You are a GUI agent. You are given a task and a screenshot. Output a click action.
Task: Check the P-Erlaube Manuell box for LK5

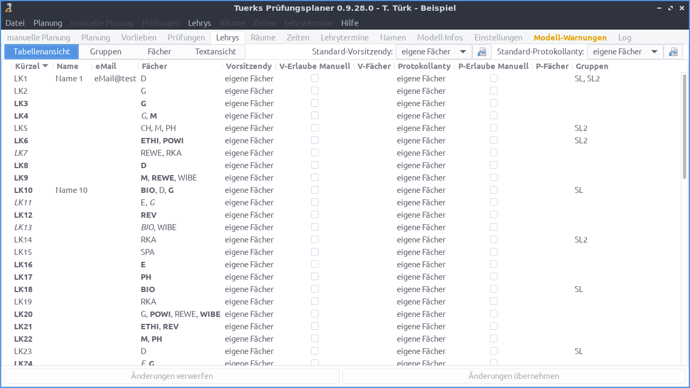point(493,127)
